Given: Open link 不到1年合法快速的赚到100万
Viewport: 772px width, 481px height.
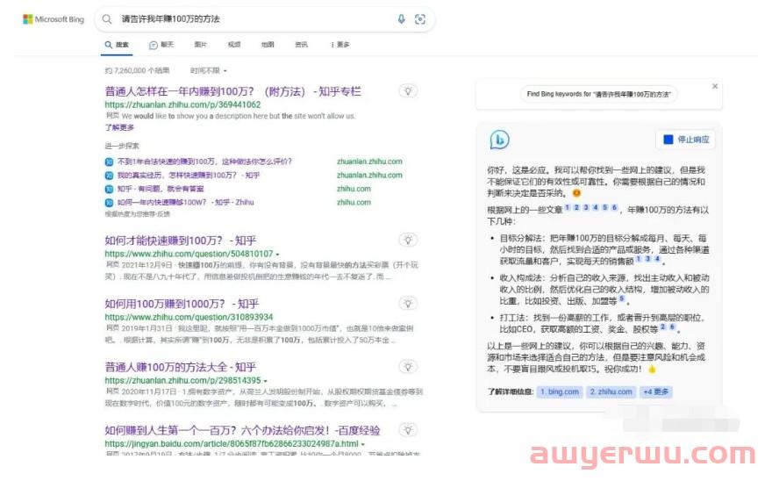Looking at the screenshot, I should click(x=204, y=162).
